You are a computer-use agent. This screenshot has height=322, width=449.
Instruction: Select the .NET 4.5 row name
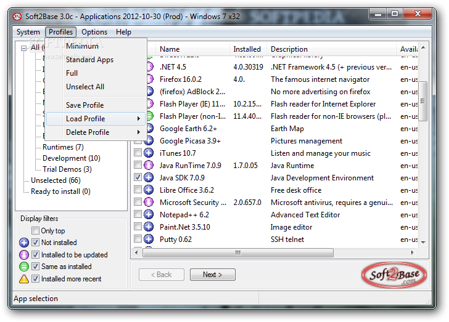click(x=173, y=67)
